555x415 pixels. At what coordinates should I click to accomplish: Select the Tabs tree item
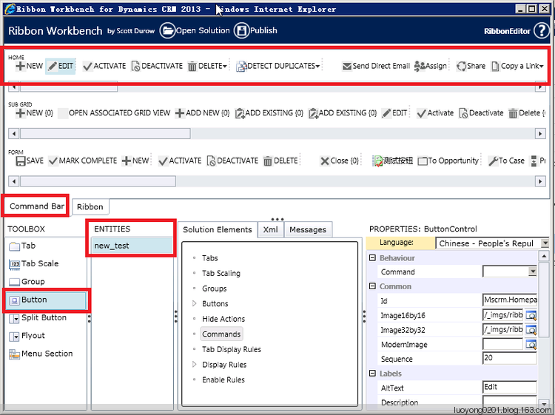210,258
